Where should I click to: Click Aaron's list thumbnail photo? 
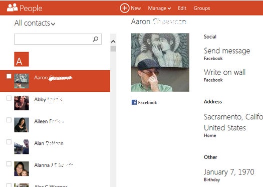pyautogui.click(x=22, y=81)
